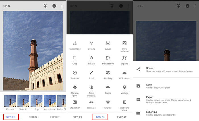Open the Curves tool

click(108, 45)
